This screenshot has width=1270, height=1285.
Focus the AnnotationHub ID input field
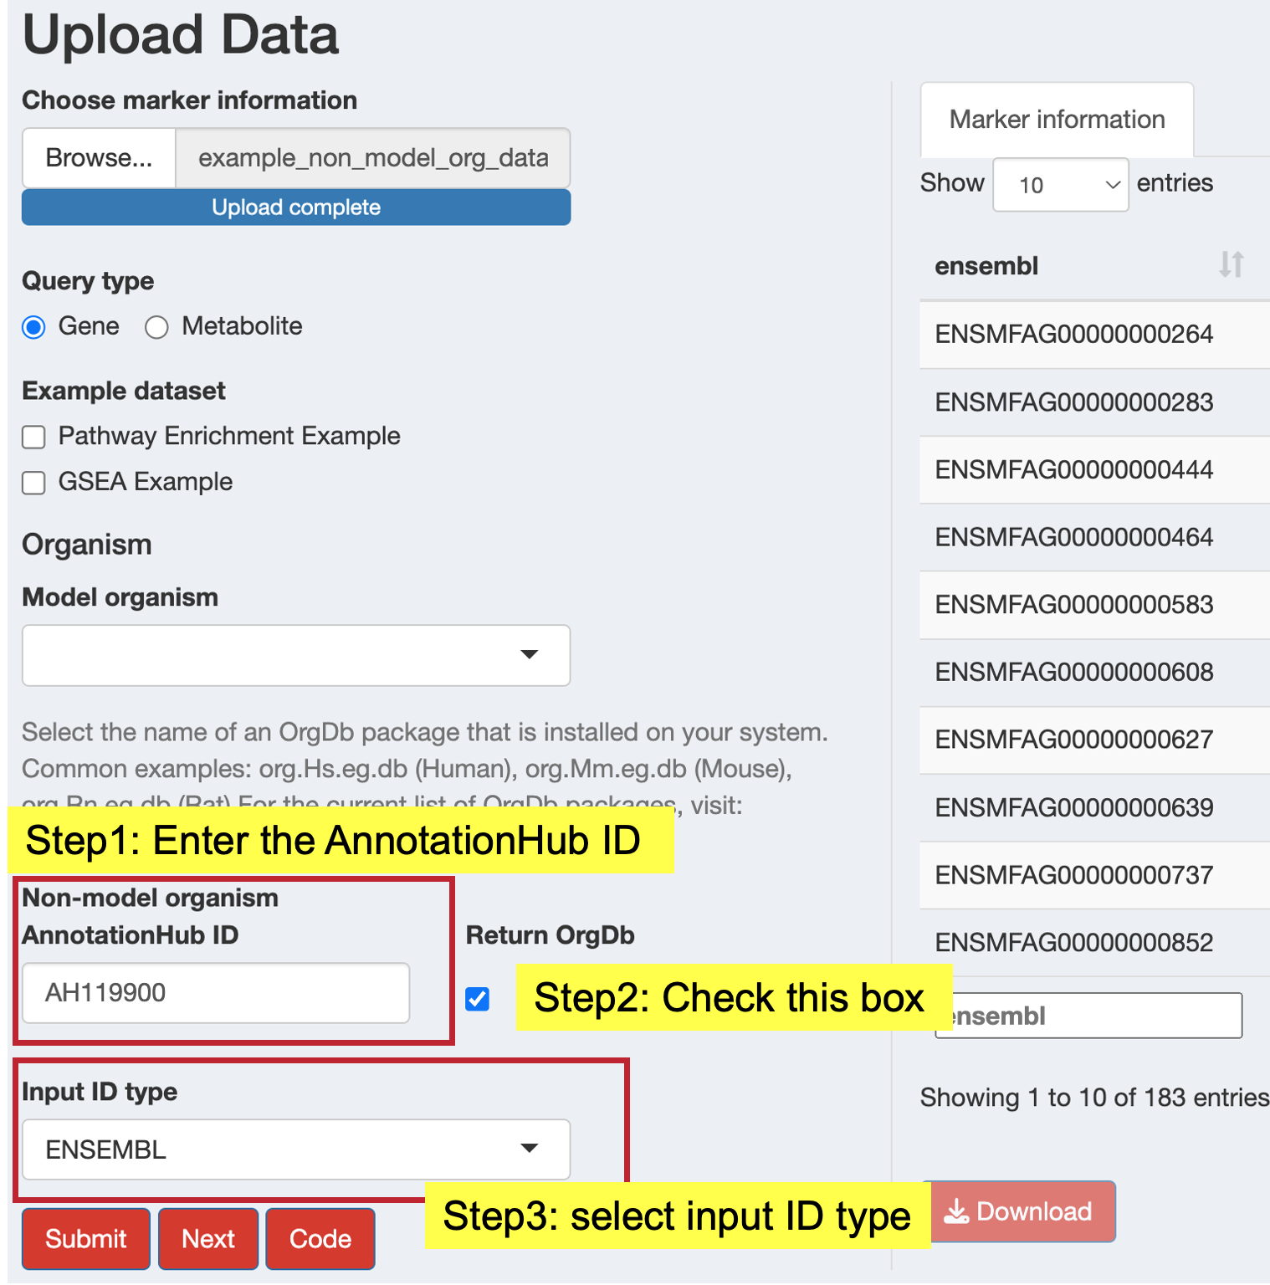coord(216,993)
